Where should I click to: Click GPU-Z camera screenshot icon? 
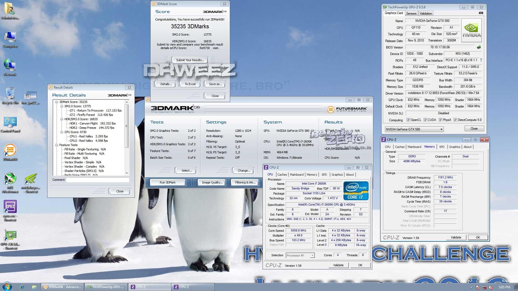(481, 13)
